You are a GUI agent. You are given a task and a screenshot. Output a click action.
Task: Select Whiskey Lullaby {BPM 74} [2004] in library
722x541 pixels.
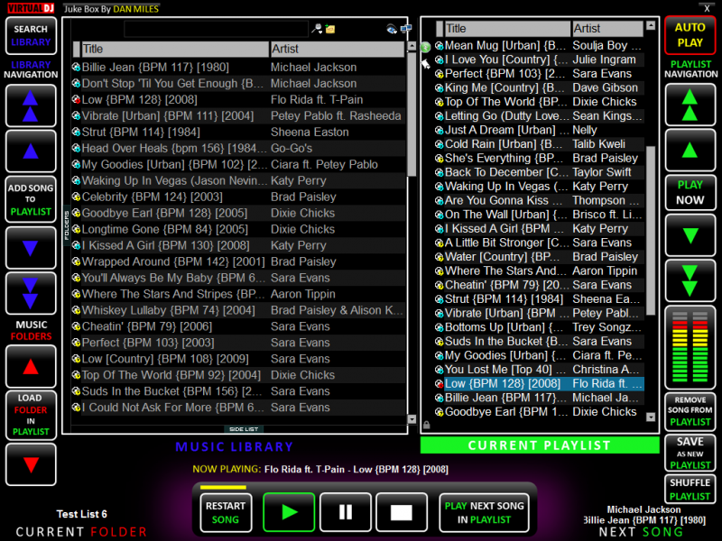pos(238,310)
